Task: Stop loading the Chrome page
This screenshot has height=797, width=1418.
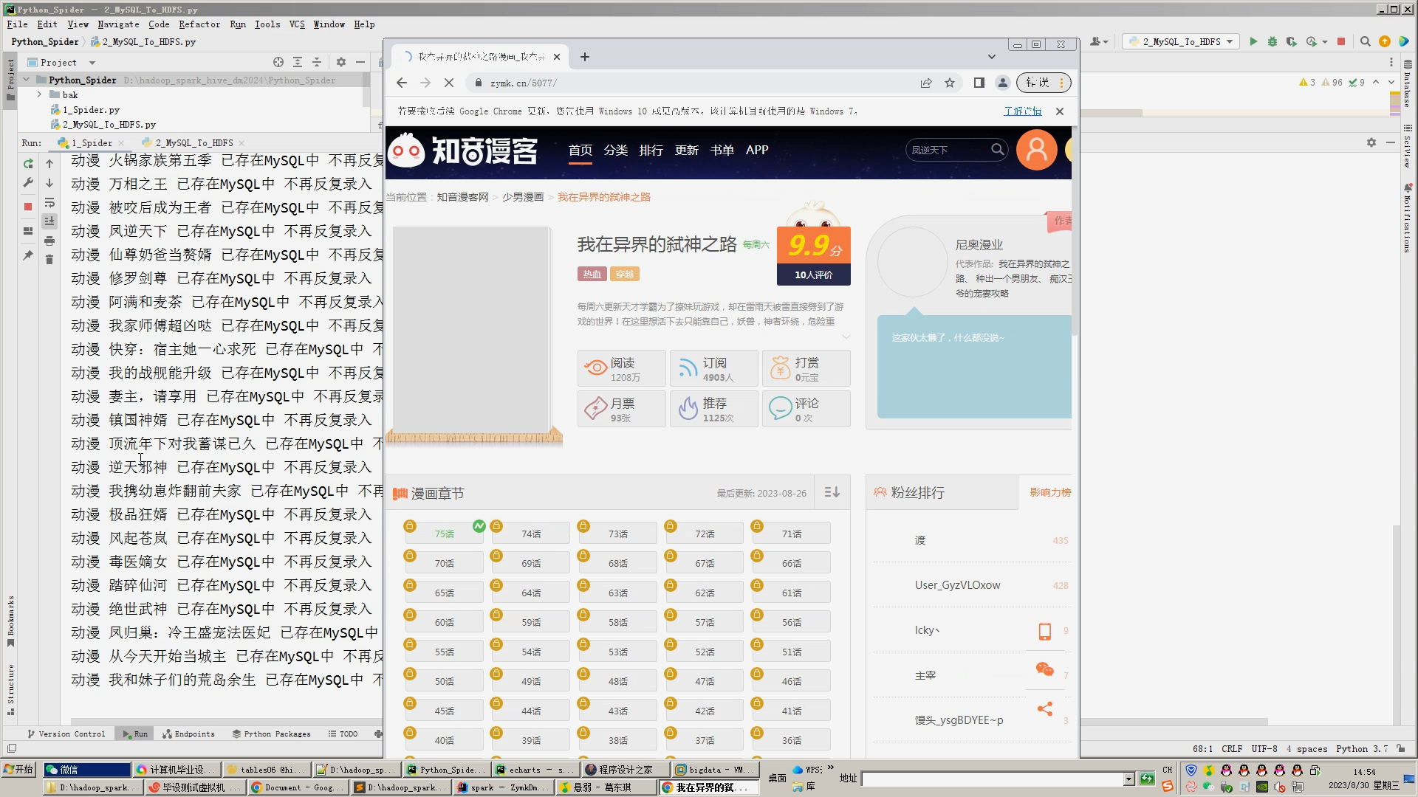Action: click(449, 83)
